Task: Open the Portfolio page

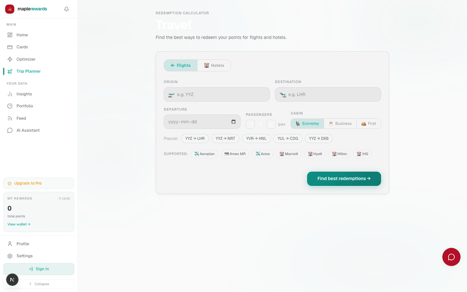Action: pos(25,106)
